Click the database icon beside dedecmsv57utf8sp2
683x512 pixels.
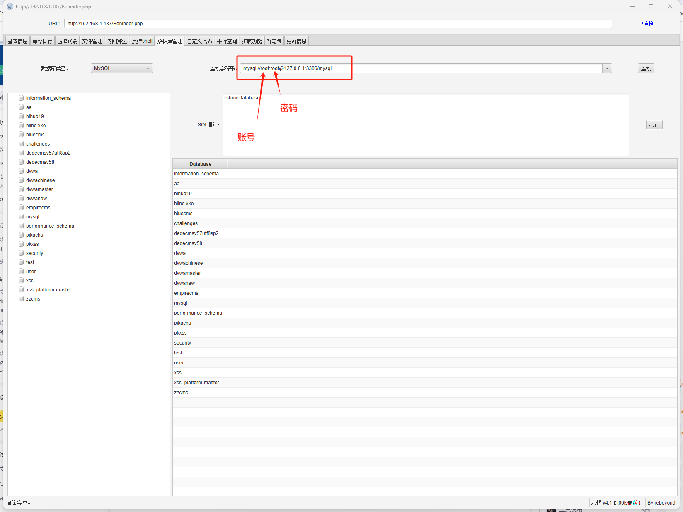coord(21,153)
